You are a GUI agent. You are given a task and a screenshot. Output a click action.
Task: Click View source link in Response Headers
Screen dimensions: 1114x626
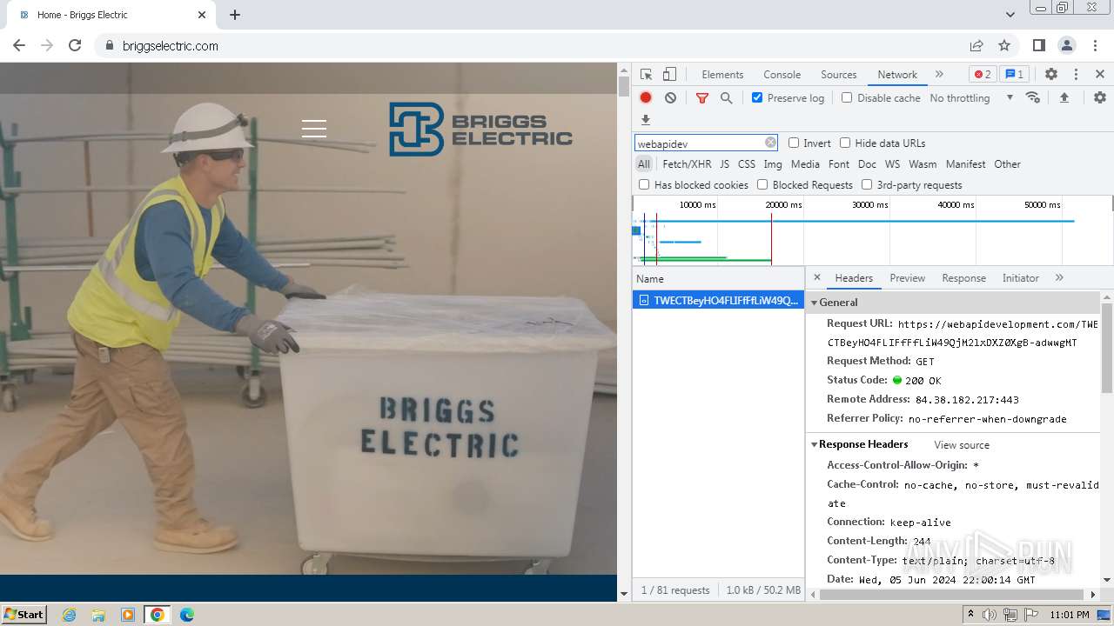[x=961, y=445]
